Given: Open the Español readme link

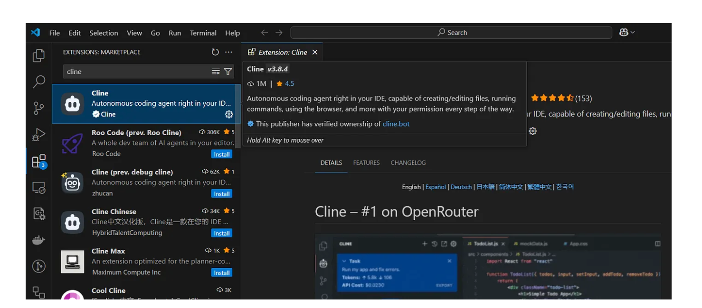Looking at the screenshot, I should pos(436,187).
